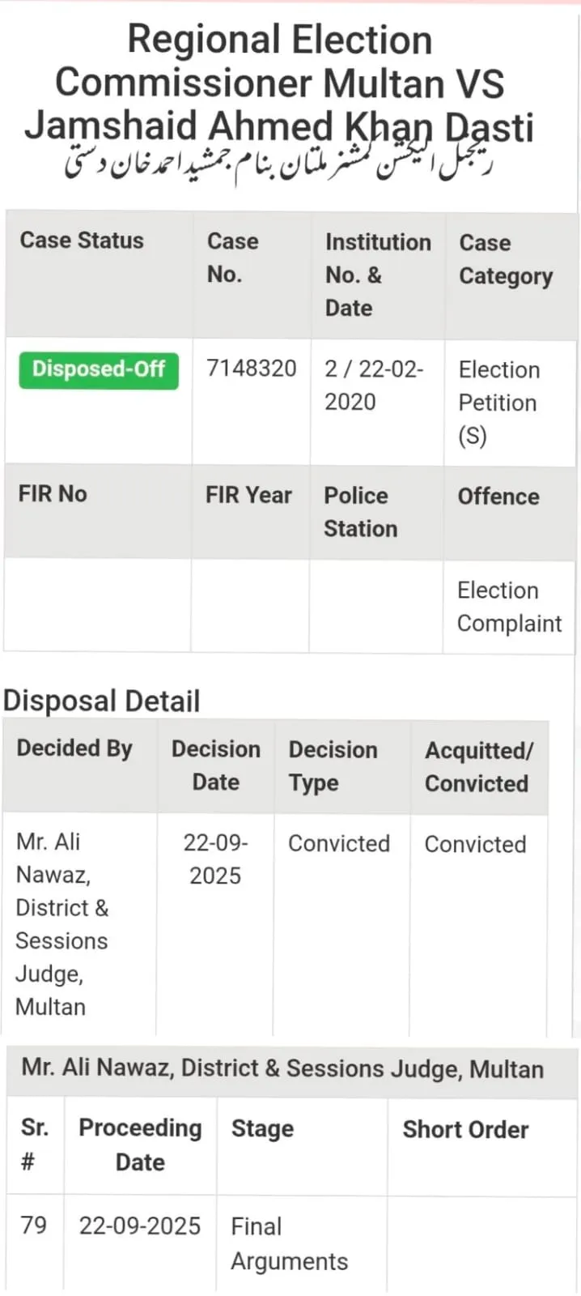
Task: Click the Short Order column header
Action: click(x=465, y=1130)
